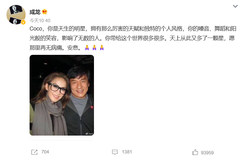Click the crown membership badge icon
Screen dimensions: 240x159
(x=45, y=12)
